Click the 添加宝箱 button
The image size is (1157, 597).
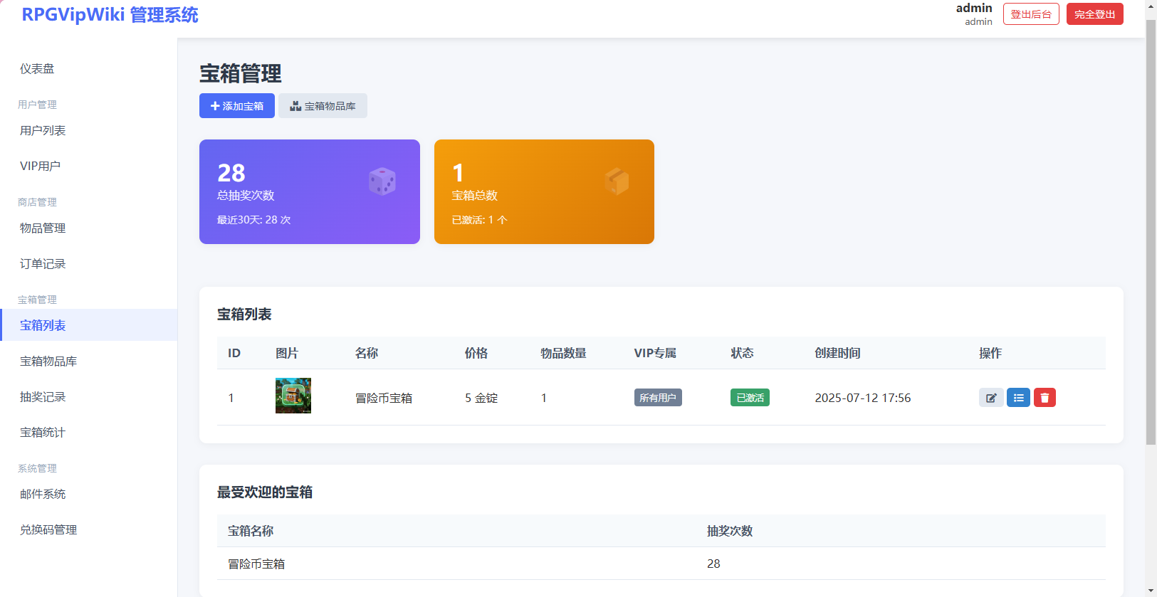237,106
